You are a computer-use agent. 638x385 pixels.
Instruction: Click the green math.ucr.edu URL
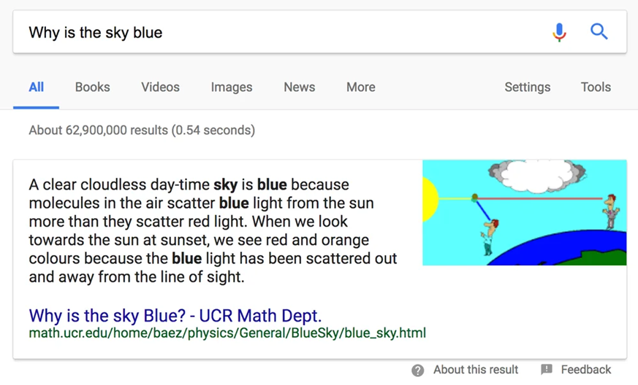tap(227, 333)
